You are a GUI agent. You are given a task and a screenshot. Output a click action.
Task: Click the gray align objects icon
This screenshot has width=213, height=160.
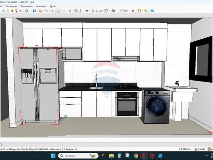[x=46, y=11]
